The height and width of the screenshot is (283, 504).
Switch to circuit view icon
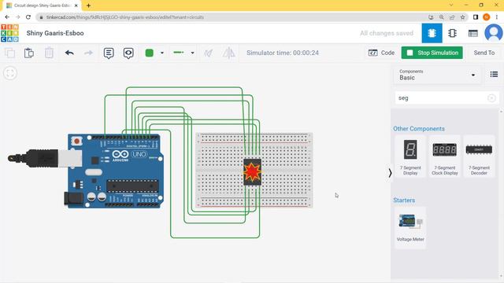pyautogui.click(x=432, y=33)
